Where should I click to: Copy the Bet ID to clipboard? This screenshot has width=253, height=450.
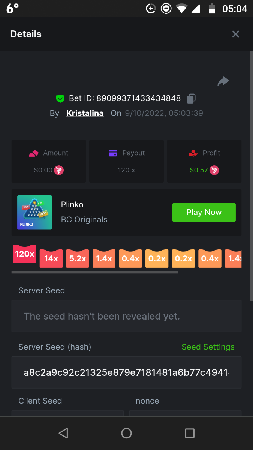click(191, 99)
